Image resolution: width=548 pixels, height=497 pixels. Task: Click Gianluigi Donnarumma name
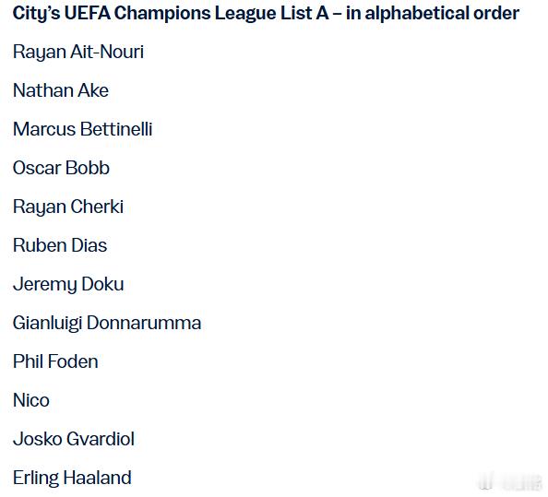click(x=107, y=323)
